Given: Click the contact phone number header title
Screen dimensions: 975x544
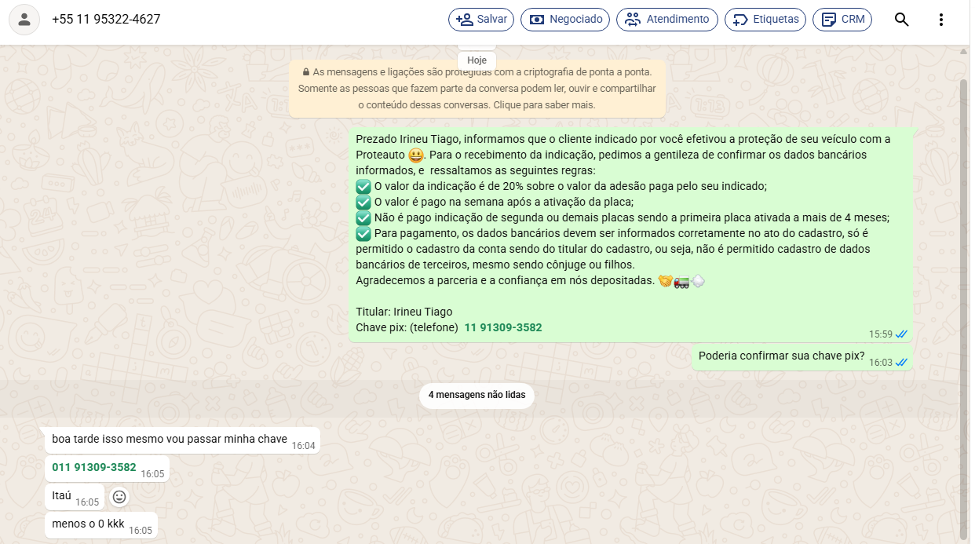Looking at the screenshot, I should [x=106, y=20].
